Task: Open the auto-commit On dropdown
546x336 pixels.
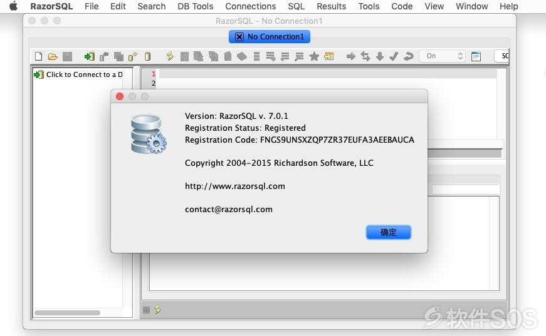Action: [x=442, y=56]
